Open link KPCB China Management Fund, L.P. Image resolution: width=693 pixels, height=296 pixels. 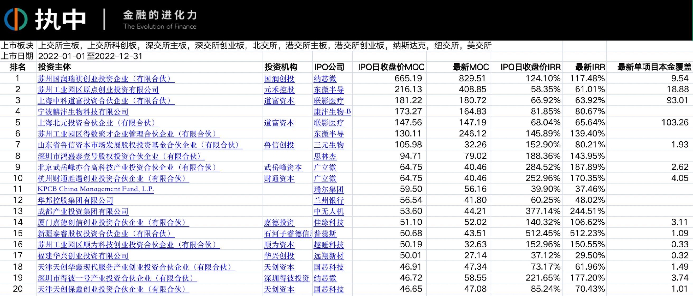[x=96, y=189]
